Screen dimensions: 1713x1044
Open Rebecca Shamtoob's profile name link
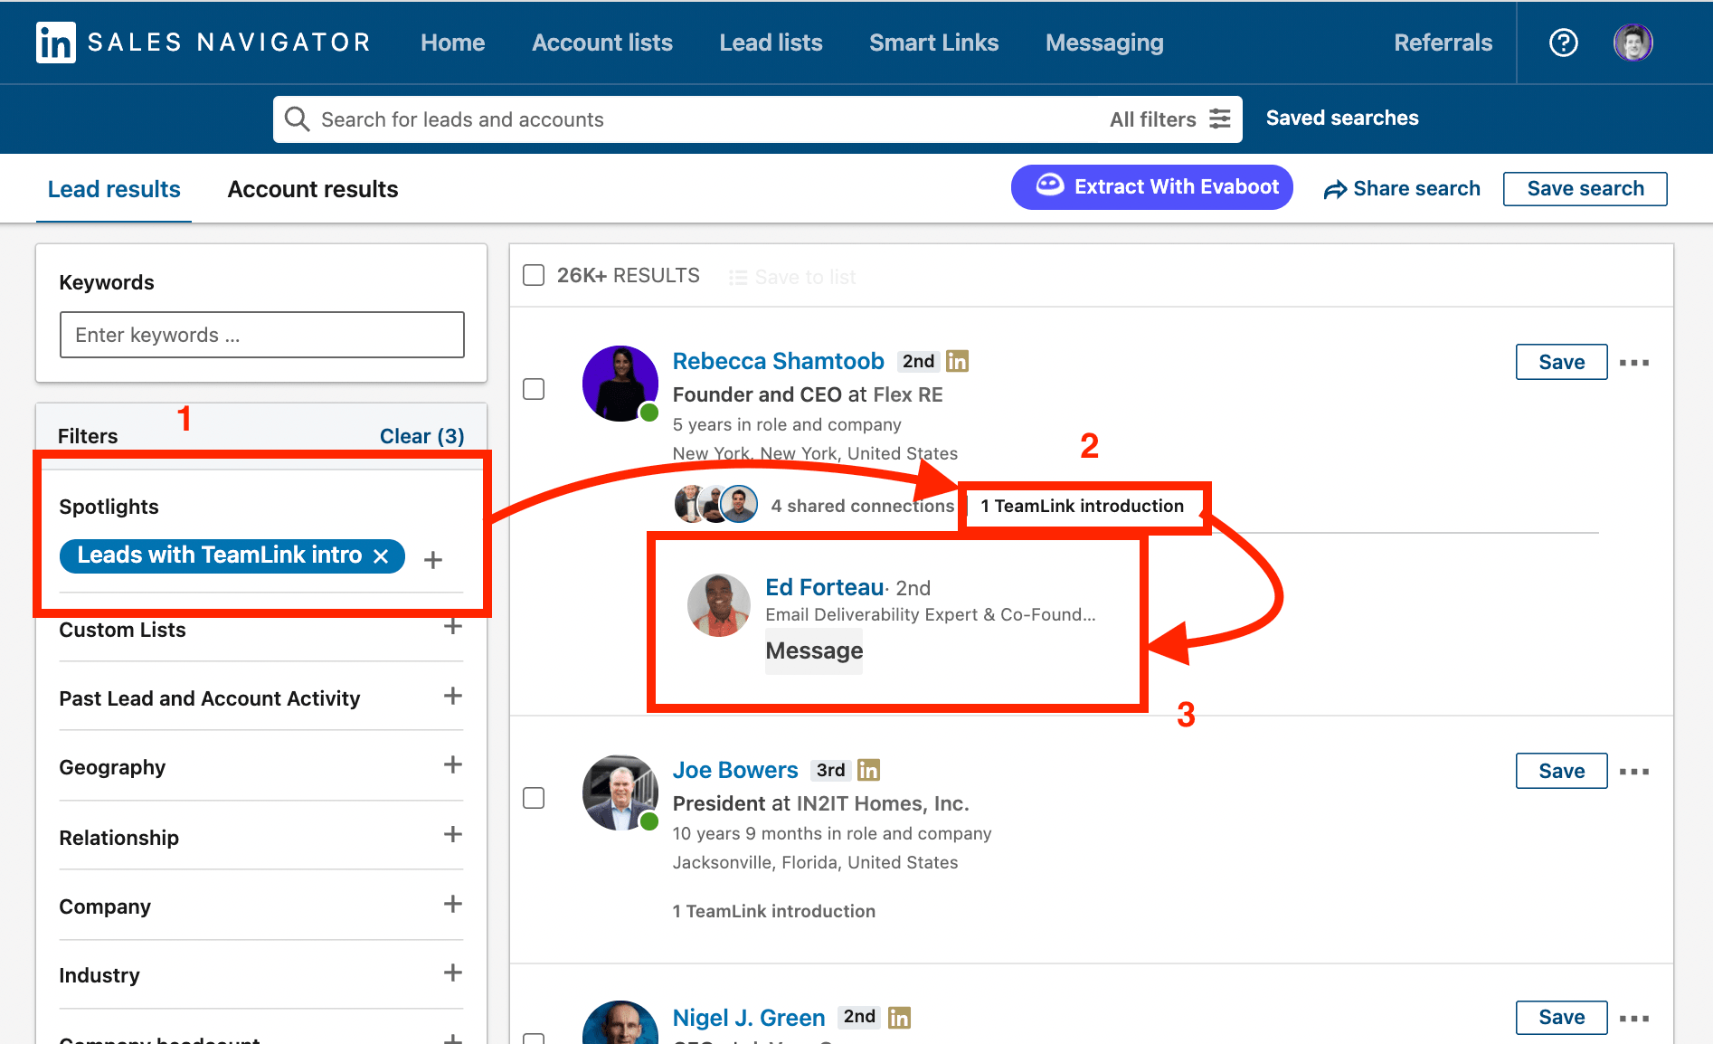(779, 361)
